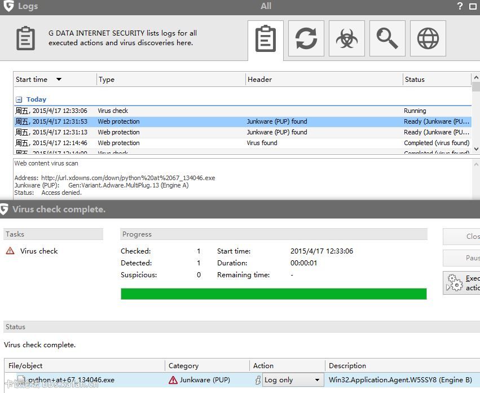Click the Start time value 2015/4/17 12:33:06

322,251
